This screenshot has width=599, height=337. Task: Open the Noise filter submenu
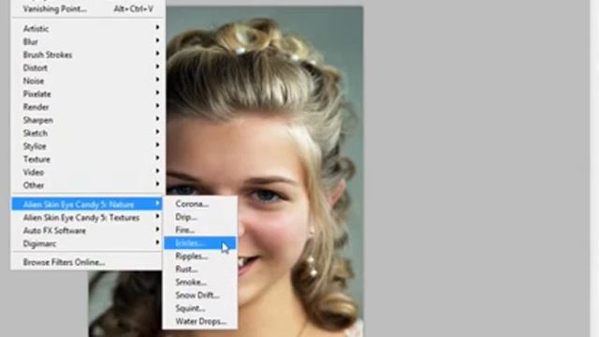click(88, 81)
